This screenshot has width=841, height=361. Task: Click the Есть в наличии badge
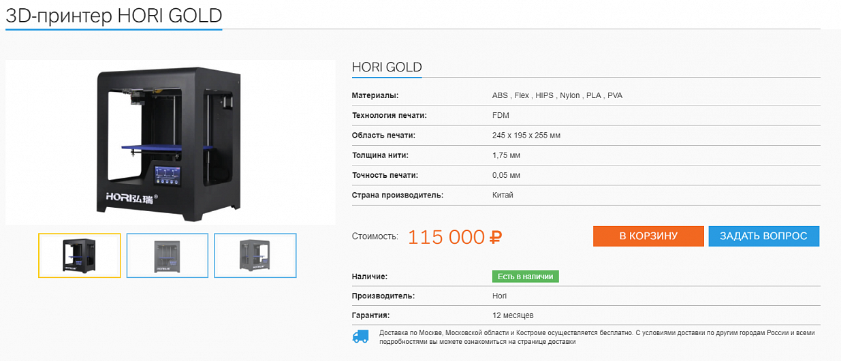pos(526,277)
